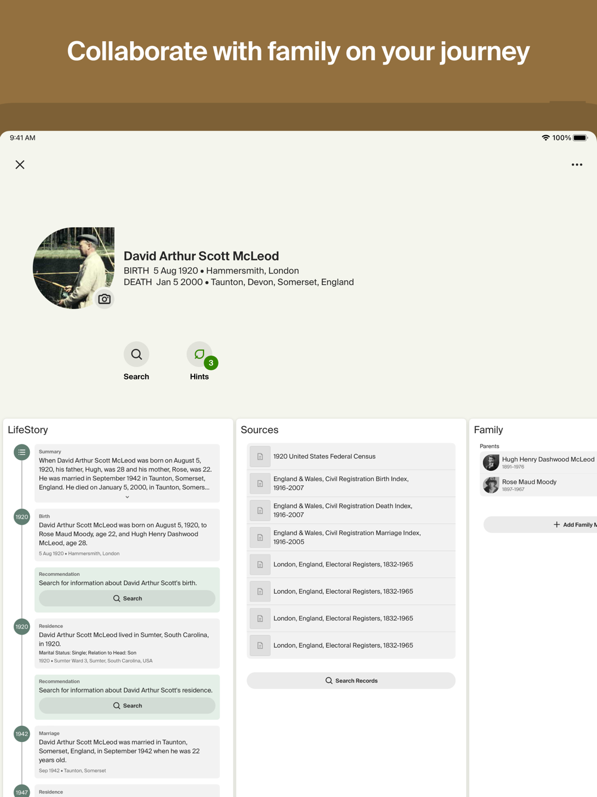The width and height of the screenshot is (597, 797).
Task: Click the DEATH Jan 5 2000 line
Action: (x=239, y=282)
